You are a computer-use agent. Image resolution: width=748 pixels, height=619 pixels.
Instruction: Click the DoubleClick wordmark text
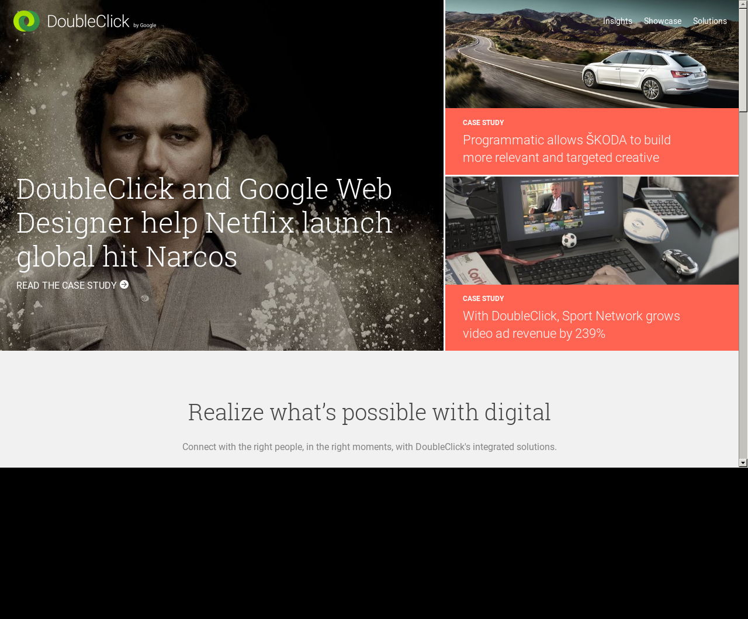88,22
